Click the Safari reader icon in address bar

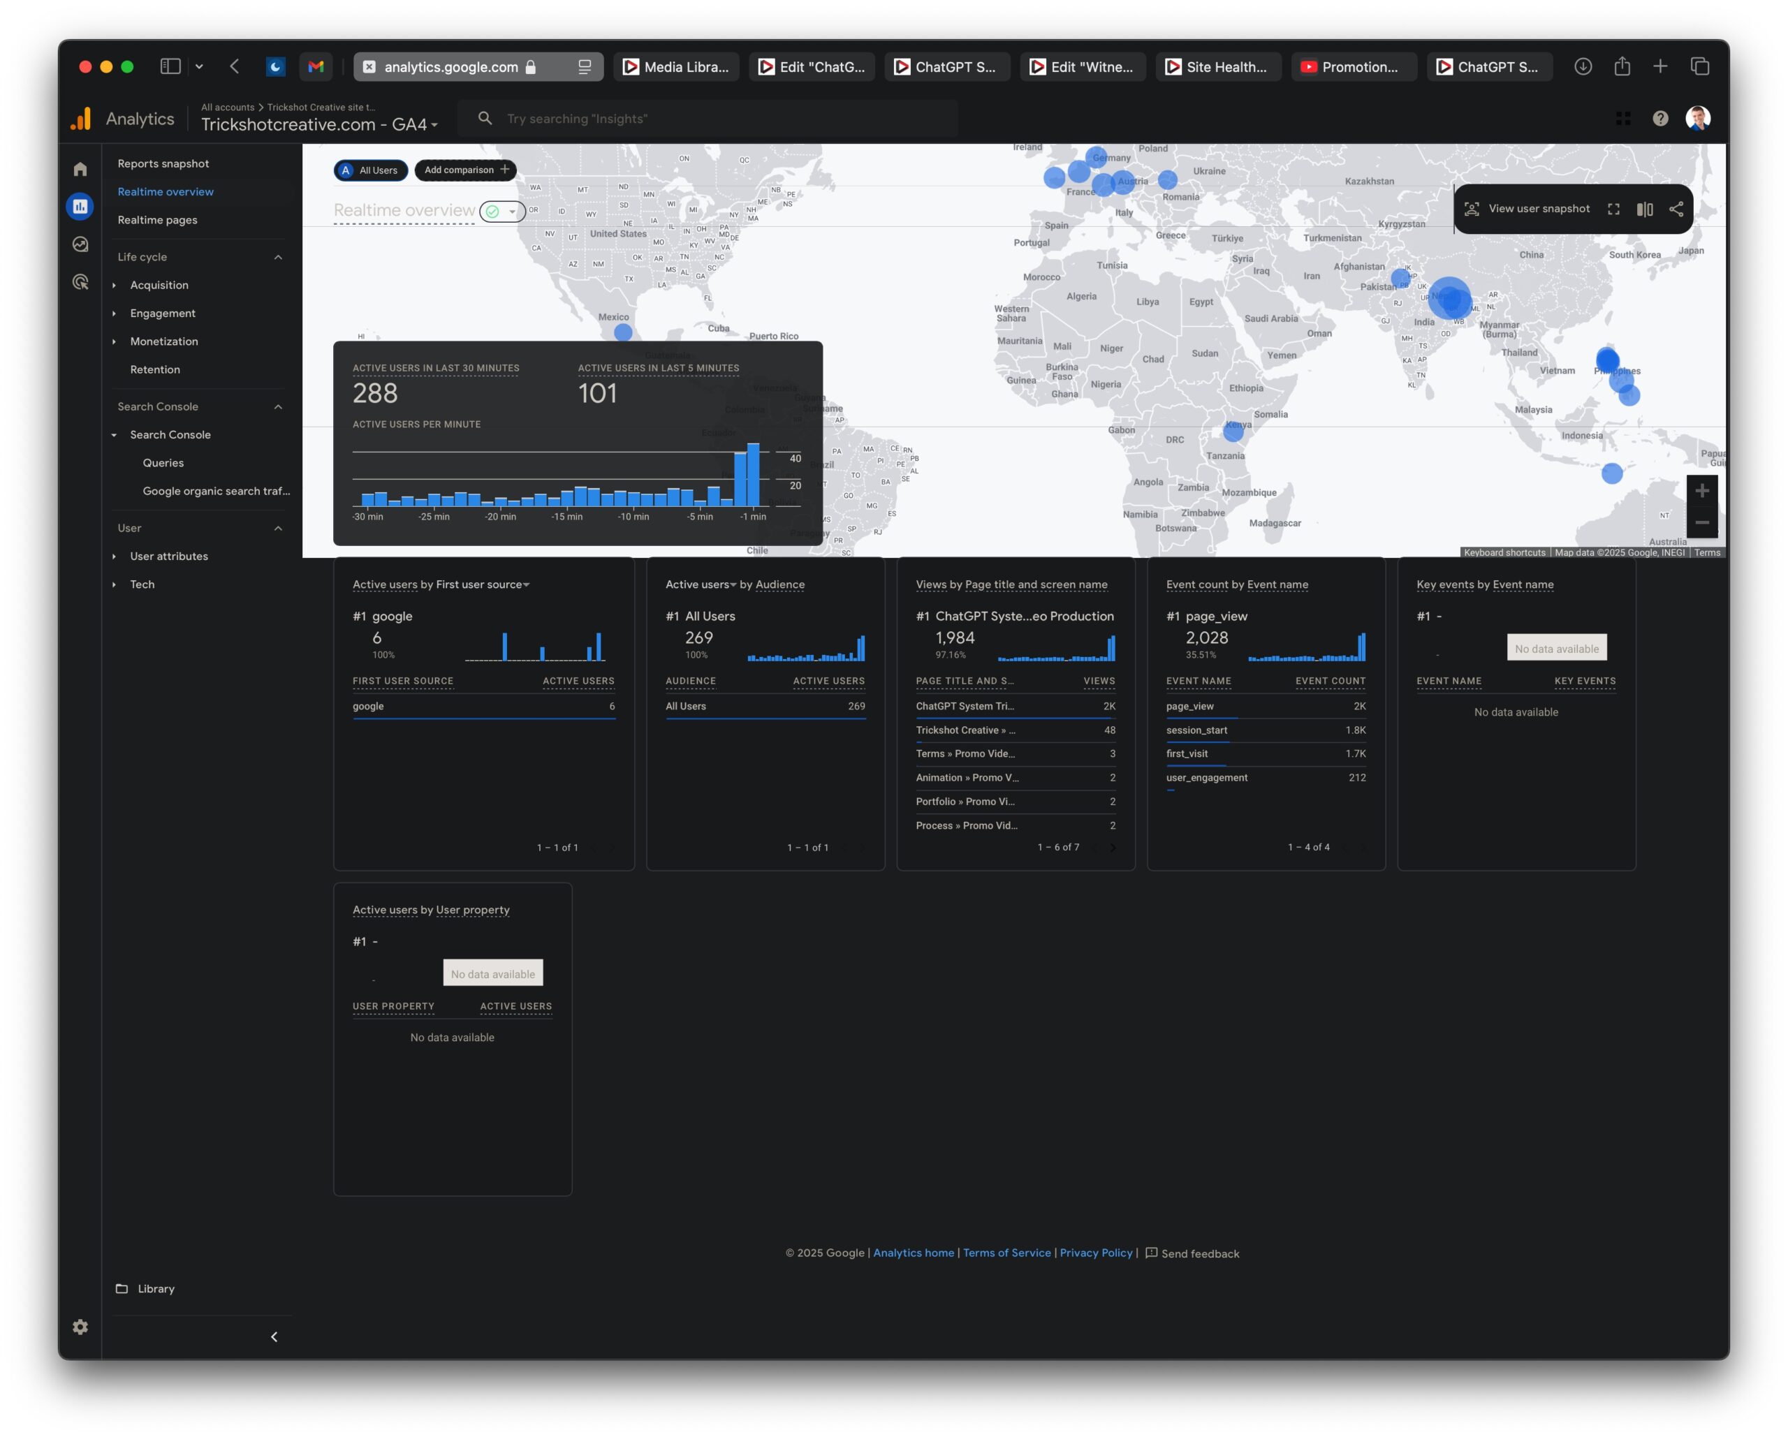[x=585, y=67]
